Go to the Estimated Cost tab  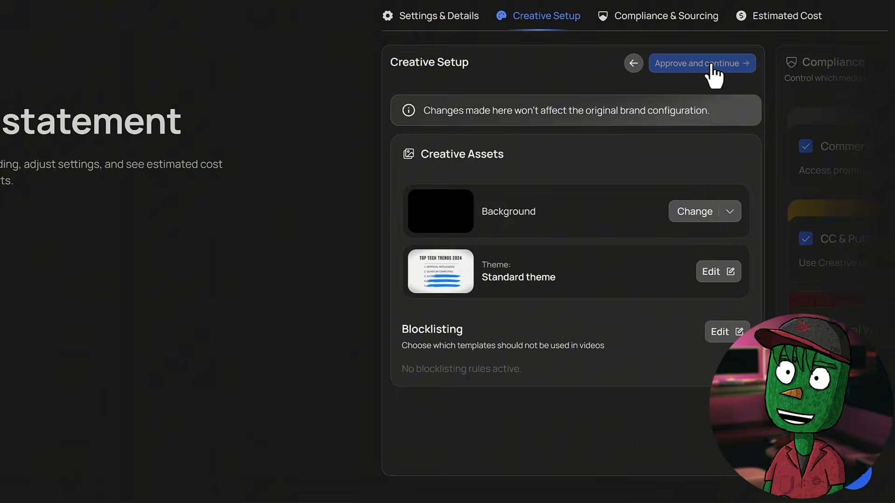point(779,16)
